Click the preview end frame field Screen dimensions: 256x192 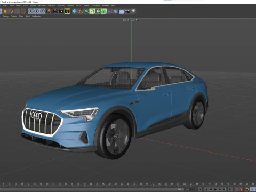(x=180, y=189)
